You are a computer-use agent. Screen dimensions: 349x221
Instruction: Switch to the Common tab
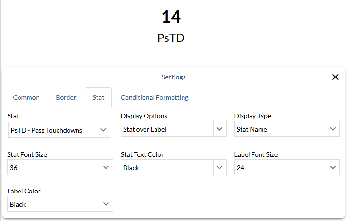click(26, 97)
